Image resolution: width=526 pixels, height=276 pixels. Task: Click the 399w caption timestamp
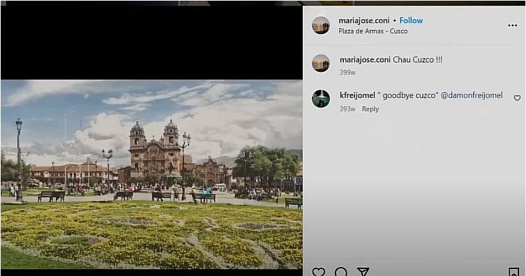pos(347,72)
